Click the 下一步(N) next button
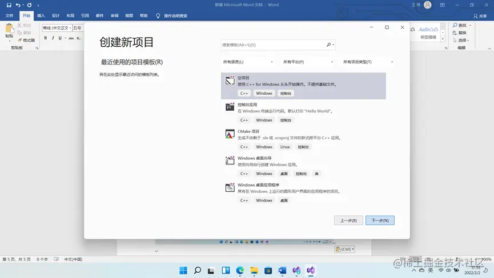This screenshot has width=494, height=278. 380,220
